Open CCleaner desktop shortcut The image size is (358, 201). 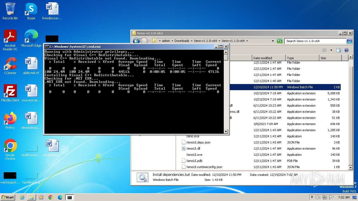10,66
